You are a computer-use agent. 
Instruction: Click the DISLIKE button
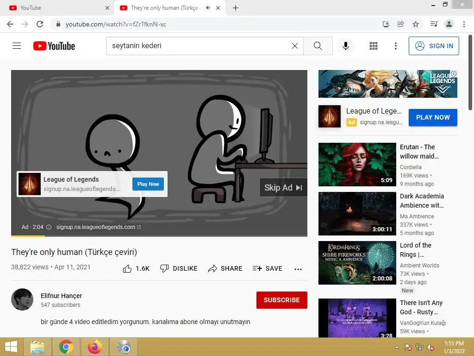[x=179, y=268]
